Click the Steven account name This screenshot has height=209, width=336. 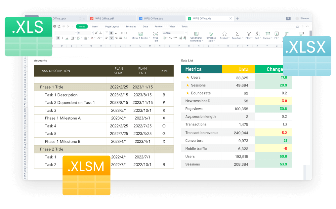tap(304, 18)
